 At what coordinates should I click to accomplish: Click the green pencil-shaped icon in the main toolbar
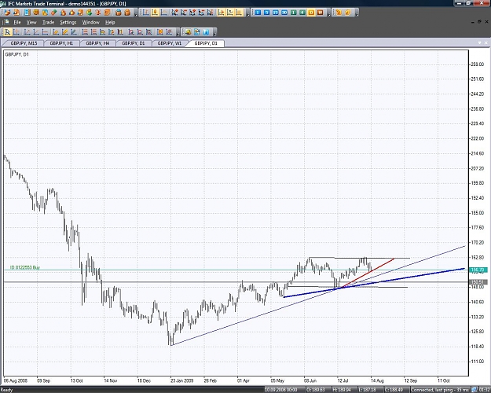54,13
